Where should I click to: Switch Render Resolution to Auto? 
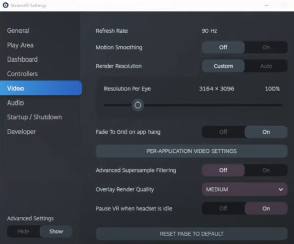click(266, 66)
